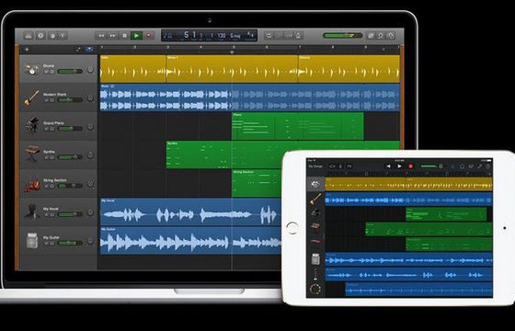The height and width of the screenshot is (331, 515).
Task: Select the green Piano region on Mac
Action: tap(298, 126)
